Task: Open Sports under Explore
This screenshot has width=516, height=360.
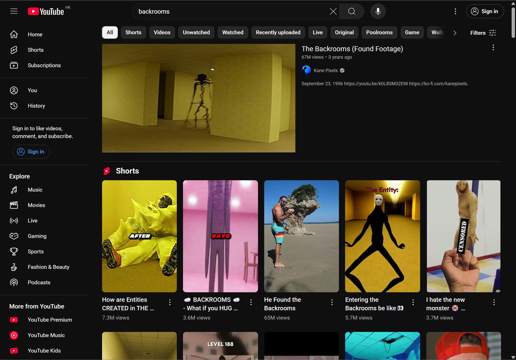Action: (45, 252)
